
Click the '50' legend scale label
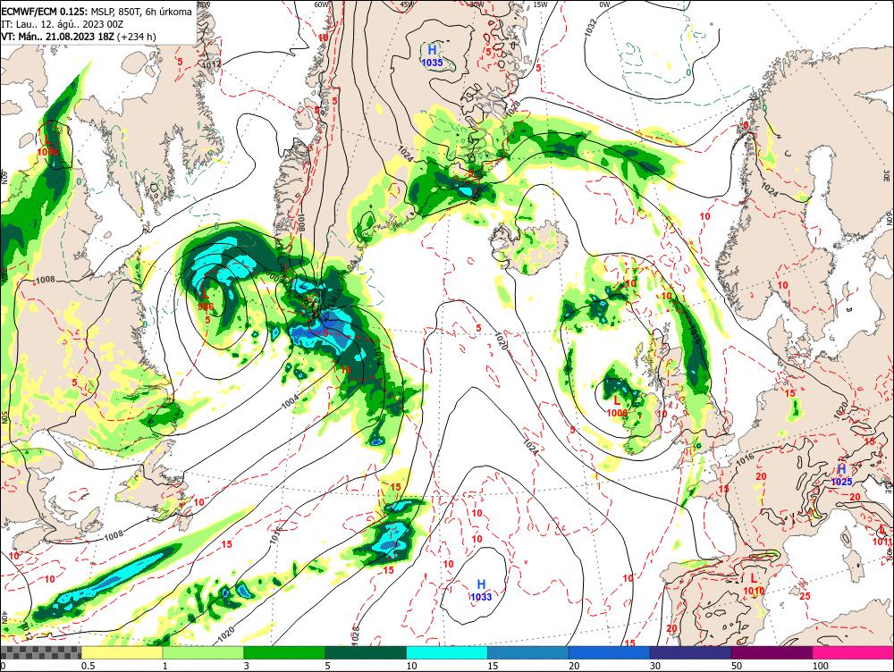click(737, 666)
